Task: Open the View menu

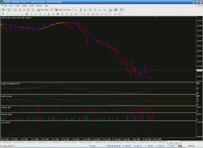Action: pos(11,6)
